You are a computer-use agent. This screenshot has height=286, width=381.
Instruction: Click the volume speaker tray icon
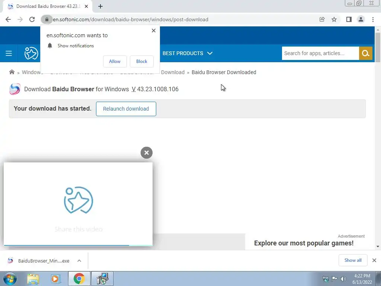[x=343, y=279]
